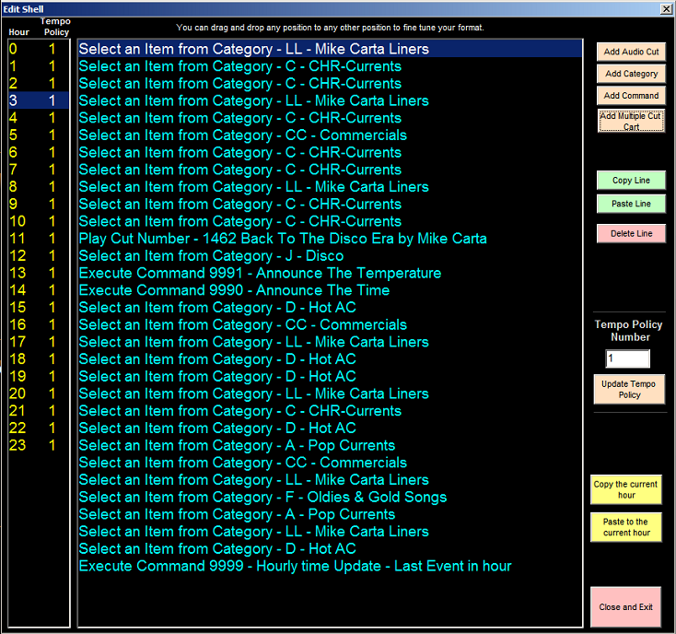This screenshot has width=676, height=634.
Task: Select highlighted hour 3 row
Action: tap(39, 100)
